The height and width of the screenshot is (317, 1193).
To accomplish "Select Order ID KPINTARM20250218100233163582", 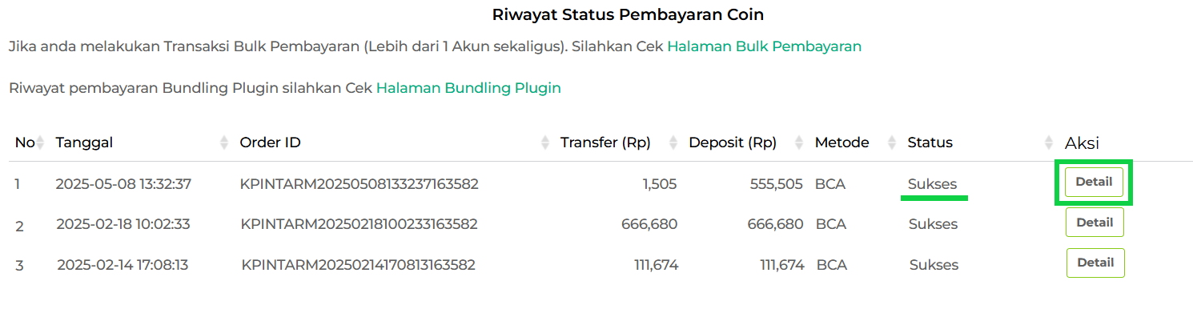I will tap(359, 224).
